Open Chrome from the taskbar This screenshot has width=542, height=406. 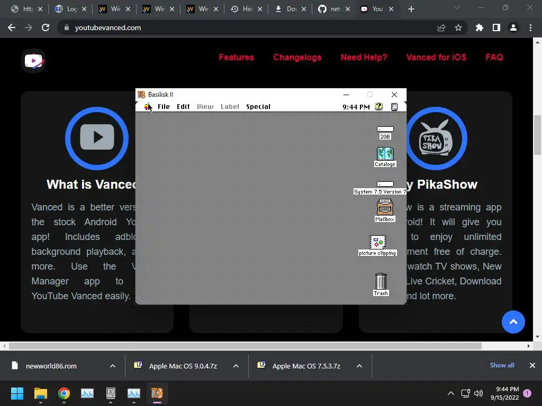(64, 393)
